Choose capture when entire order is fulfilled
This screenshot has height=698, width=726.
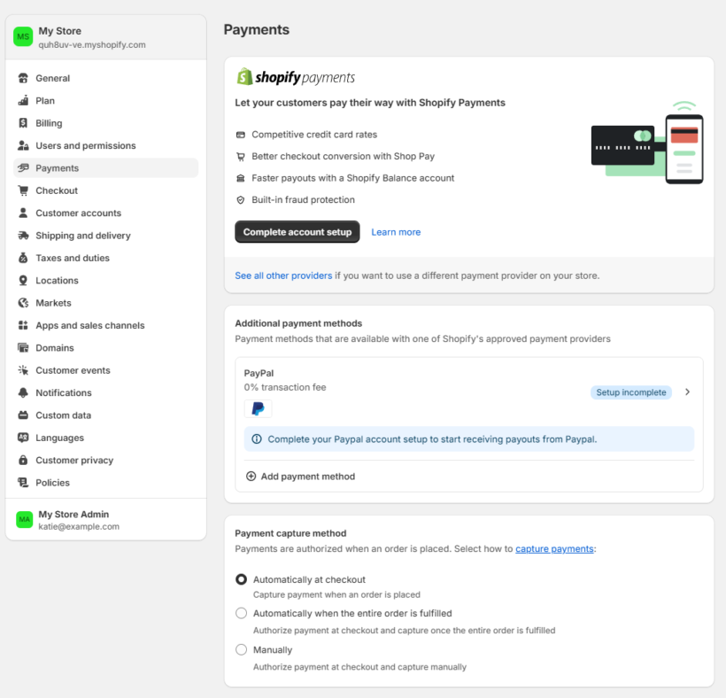[x=241, y=613]
